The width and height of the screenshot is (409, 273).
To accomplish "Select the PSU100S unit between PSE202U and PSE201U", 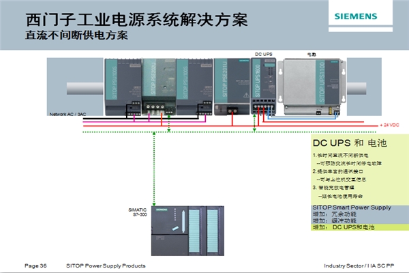I will (x=194, y=87).
